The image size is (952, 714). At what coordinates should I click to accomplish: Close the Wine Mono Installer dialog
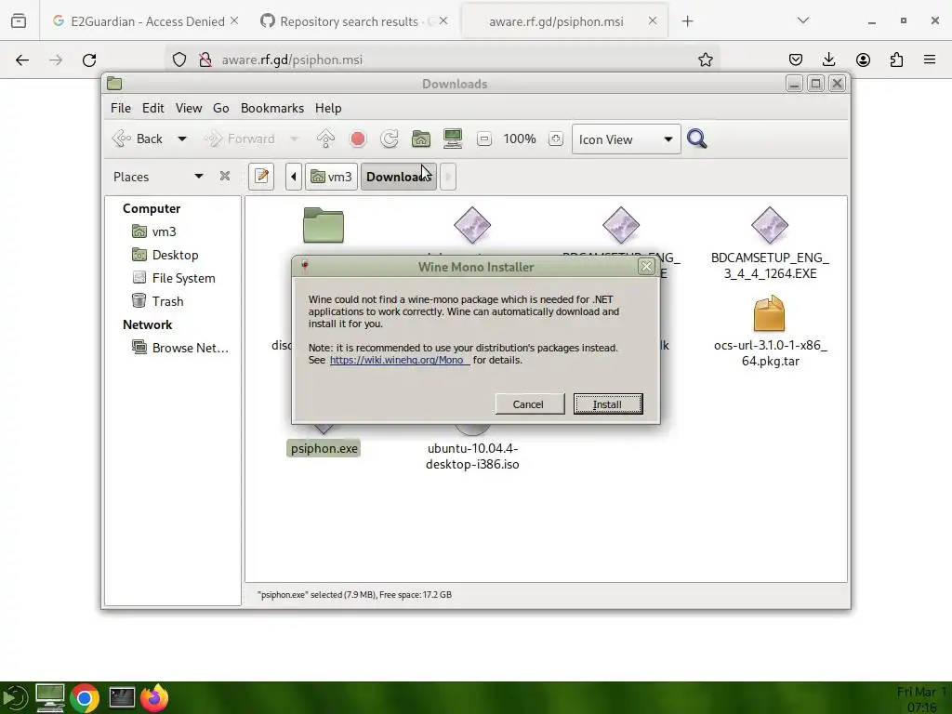646,267
